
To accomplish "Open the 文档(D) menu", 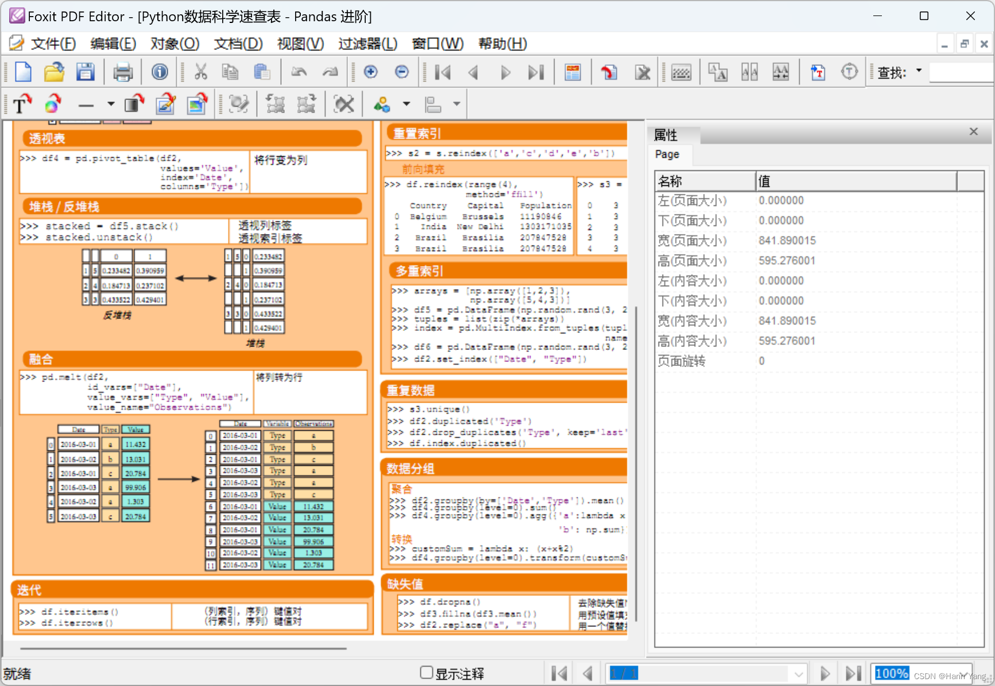I will (x=238, y=44).
